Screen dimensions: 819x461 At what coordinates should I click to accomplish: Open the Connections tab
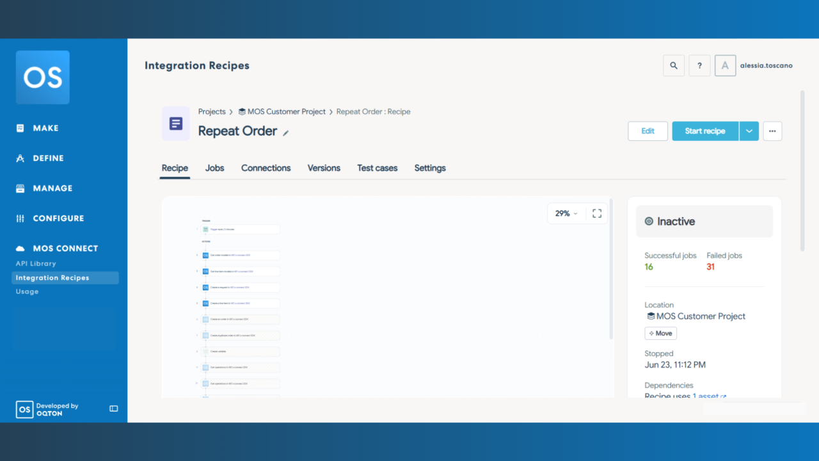[266, 168]
